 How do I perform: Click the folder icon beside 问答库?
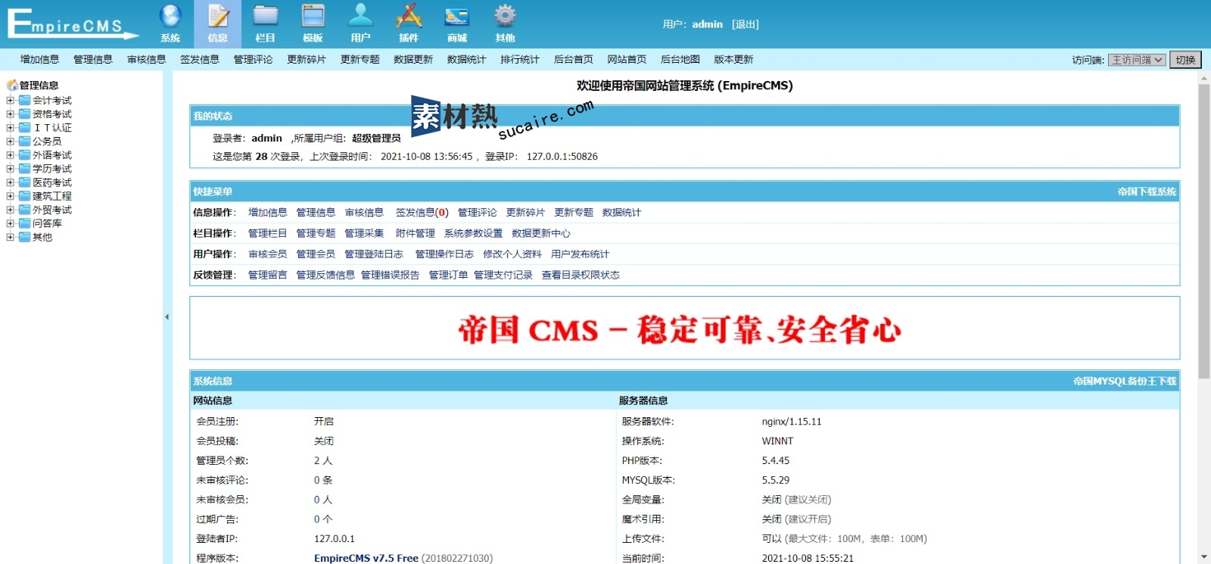click(x=25, y=223)
